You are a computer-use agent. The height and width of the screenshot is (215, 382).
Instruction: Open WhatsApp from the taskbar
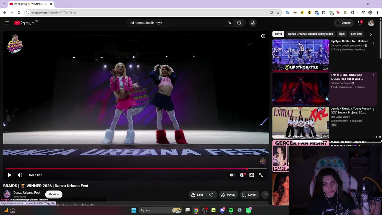coord(249,210)
